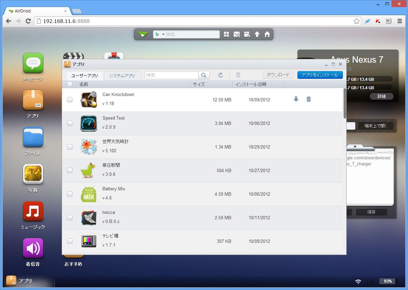
Task: Click the 端末上で開く button
Action: [375, 126]
